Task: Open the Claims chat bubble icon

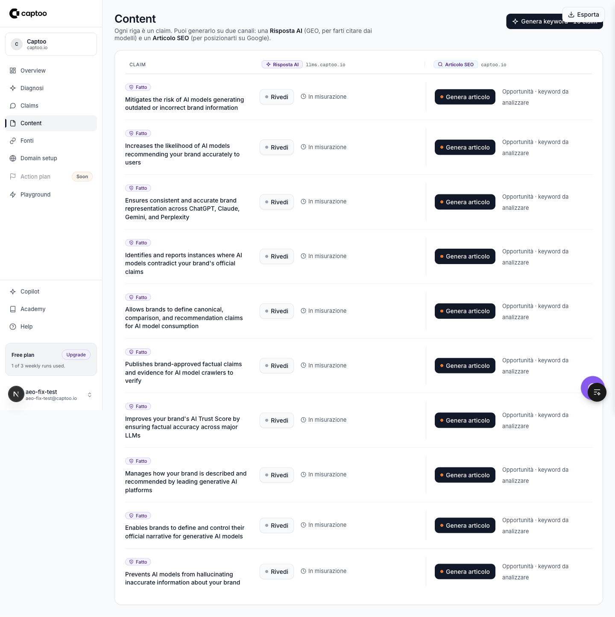Action: pos(13,106)
